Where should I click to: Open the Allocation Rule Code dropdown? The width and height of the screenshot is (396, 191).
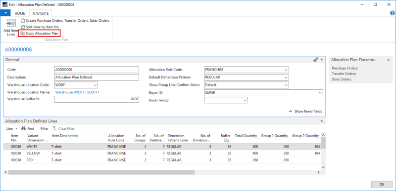click(286, 70)
